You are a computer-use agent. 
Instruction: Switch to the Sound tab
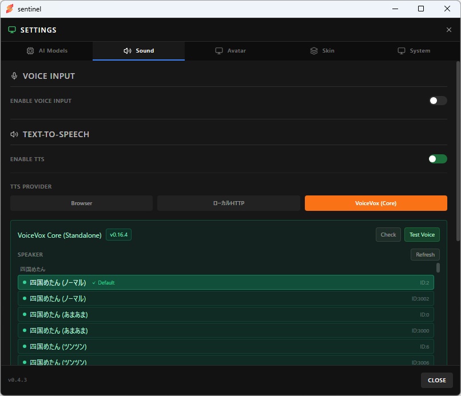pyautogui.click(x=138, y=51)
